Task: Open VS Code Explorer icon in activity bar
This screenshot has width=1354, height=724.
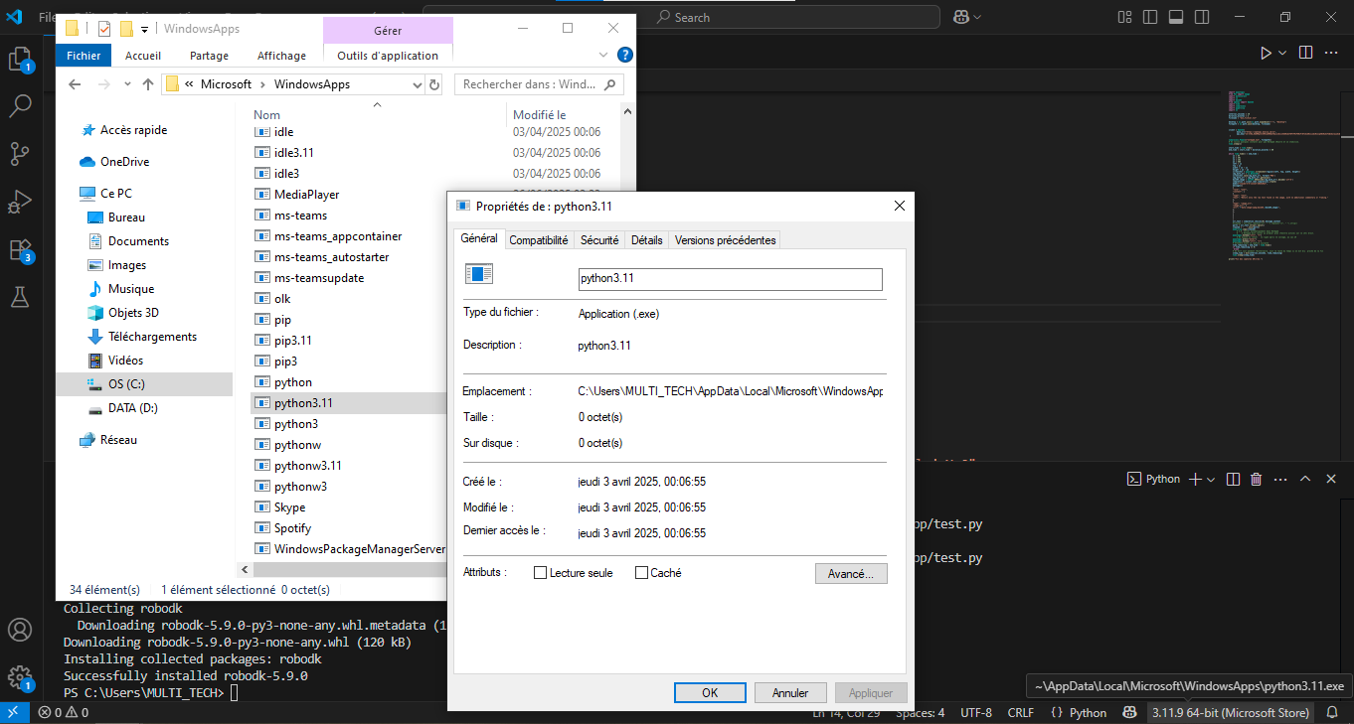Action: coord(20,60)
